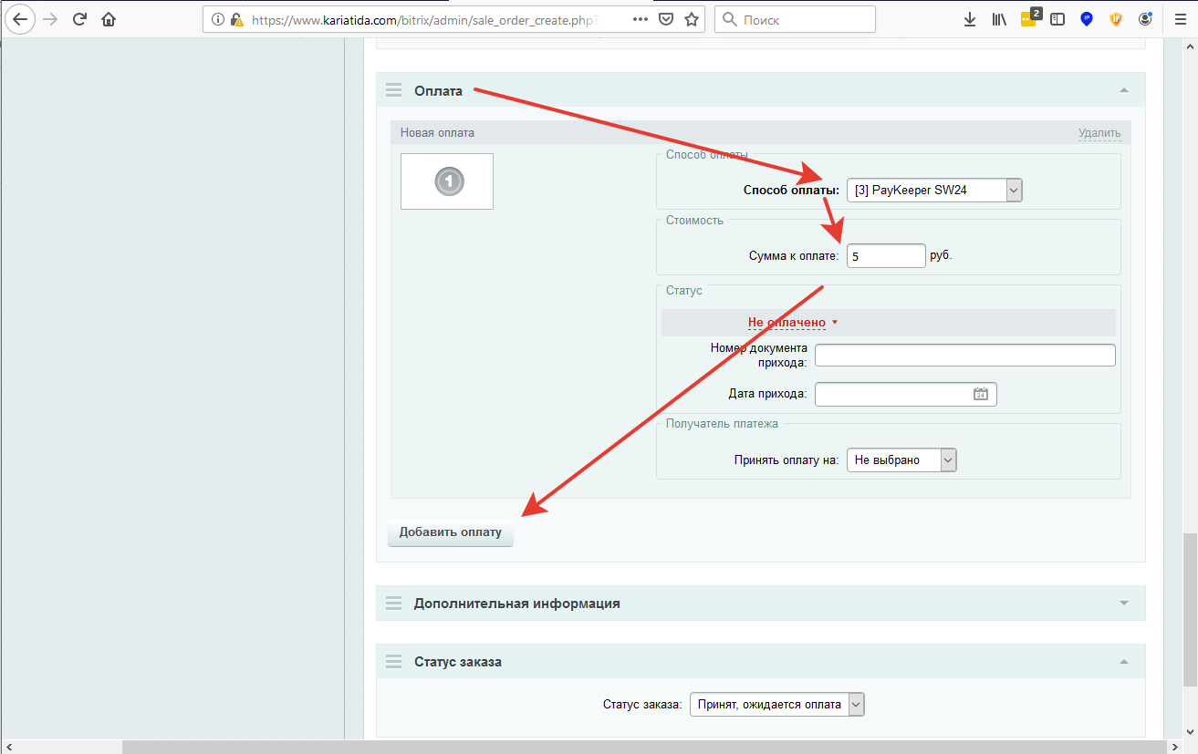Bookmark this page with the star icon
This screenshot has width=1198, height=754.
coord(692,19)
